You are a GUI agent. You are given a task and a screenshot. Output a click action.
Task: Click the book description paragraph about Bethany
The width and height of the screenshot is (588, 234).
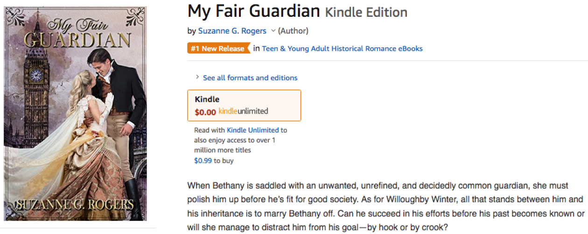pos(385,199)
